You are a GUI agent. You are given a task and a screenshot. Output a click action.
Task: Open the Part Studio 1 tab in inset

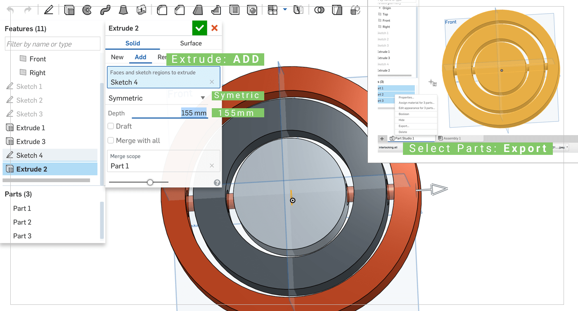(411, 138)
